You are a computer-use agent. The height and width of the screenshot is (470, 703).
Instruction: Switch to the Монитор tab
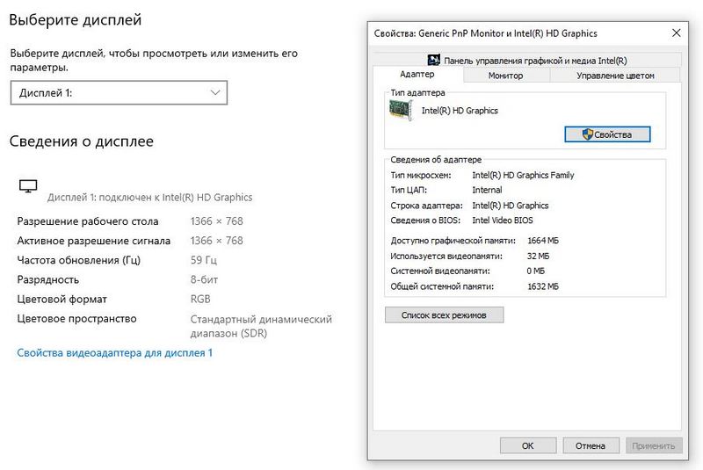(x=505, y=76)
